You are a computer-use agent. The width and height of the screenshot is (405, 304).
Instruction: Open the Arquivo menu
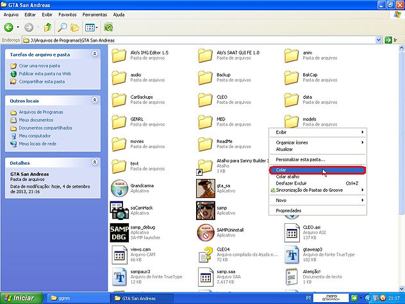tap(11, 15)
